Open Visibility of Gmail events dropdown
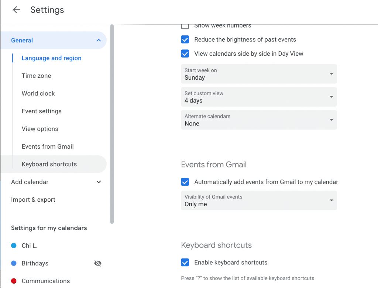The height and width of the screenshot is (288, 378). tap(258, 201)
